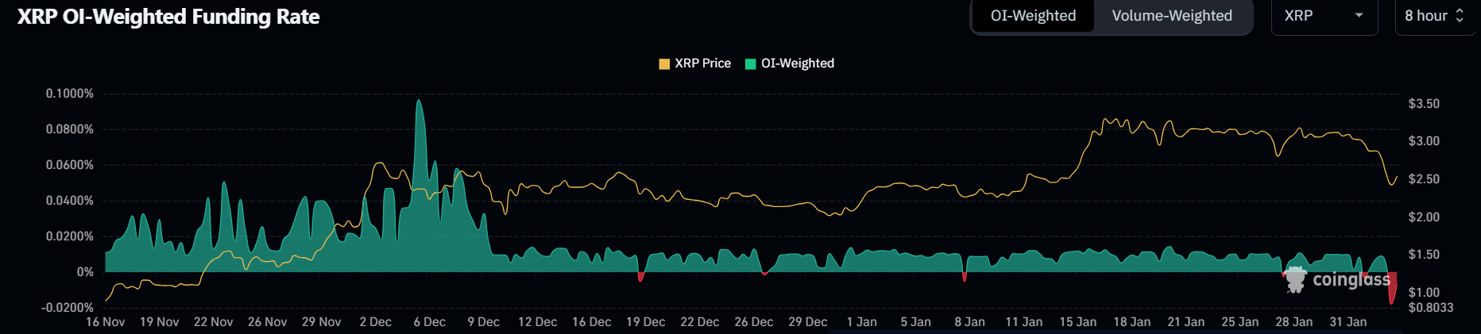Click the 19 Nov date label
This screenshot has height=334, width=1481.
(159, 322)
